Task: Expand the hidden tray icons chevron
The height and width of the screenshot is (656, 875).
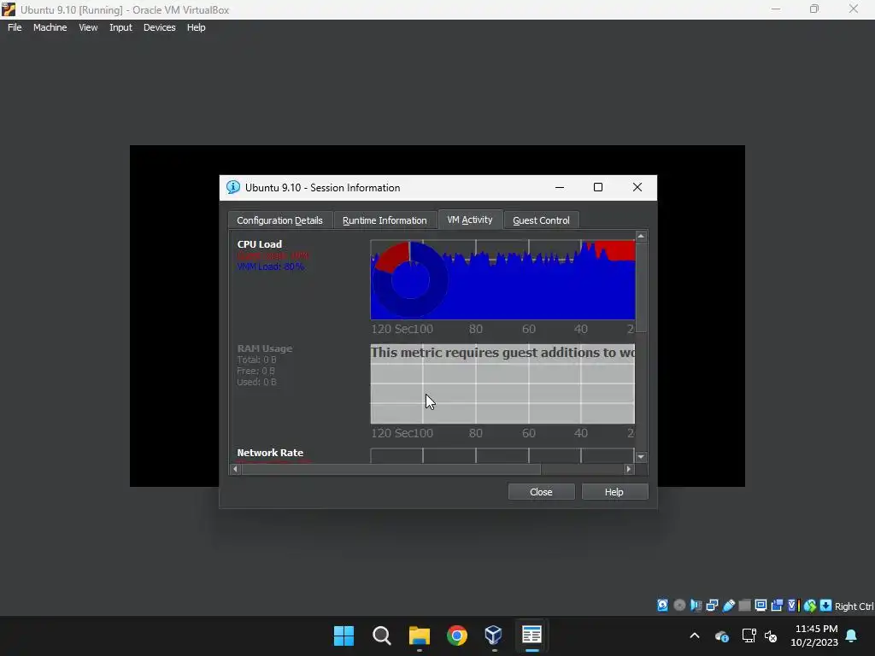Action: [x=695, y=635]
